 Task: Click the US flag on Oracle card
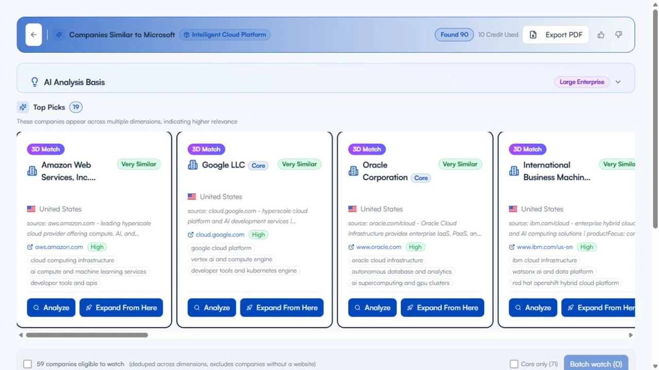pyautogui.click(x=353, y=209)
